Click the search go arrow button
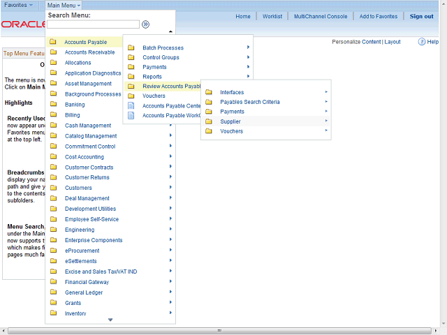The width and height of the screenshot is (447, 335). click(145, 24)
